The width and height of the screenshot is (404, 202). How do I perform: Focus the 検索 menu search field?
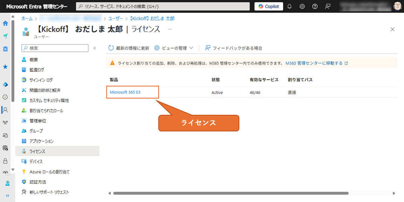pos(55,48)
